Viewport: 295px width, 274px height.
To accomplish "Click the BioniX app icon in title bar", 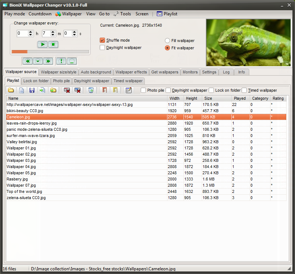I will [5, 5].
